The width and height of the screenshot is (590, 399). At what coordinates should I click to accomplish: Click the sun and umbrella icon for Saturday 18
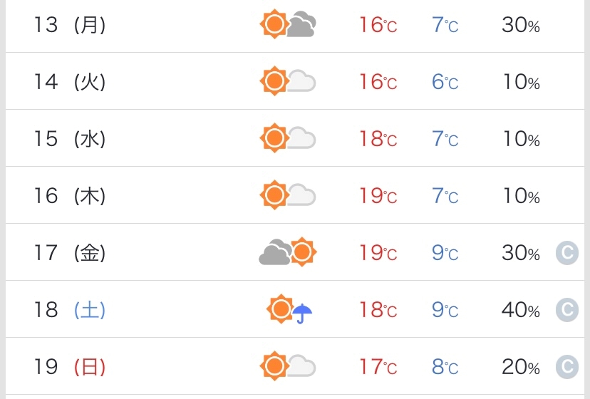pyautogui.click(x=290, y=310)
